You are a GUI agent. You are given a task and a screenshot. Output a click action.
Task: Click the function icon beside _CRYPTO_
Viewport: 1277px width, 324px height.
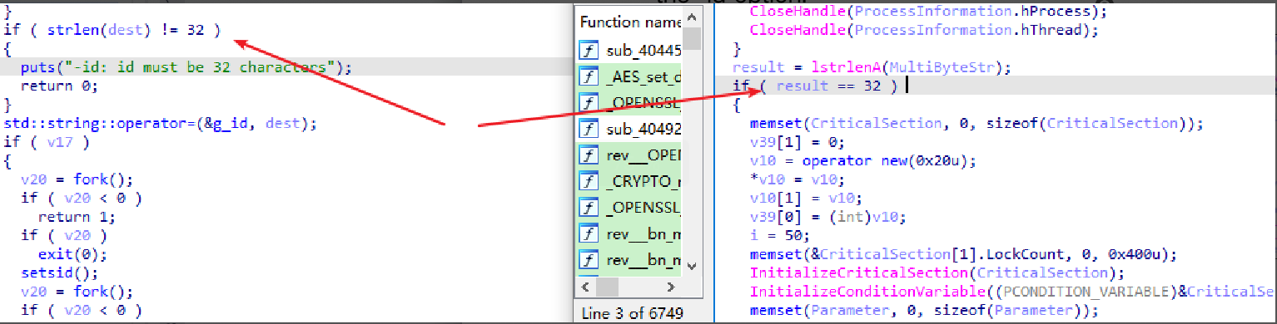coord(588,181)
